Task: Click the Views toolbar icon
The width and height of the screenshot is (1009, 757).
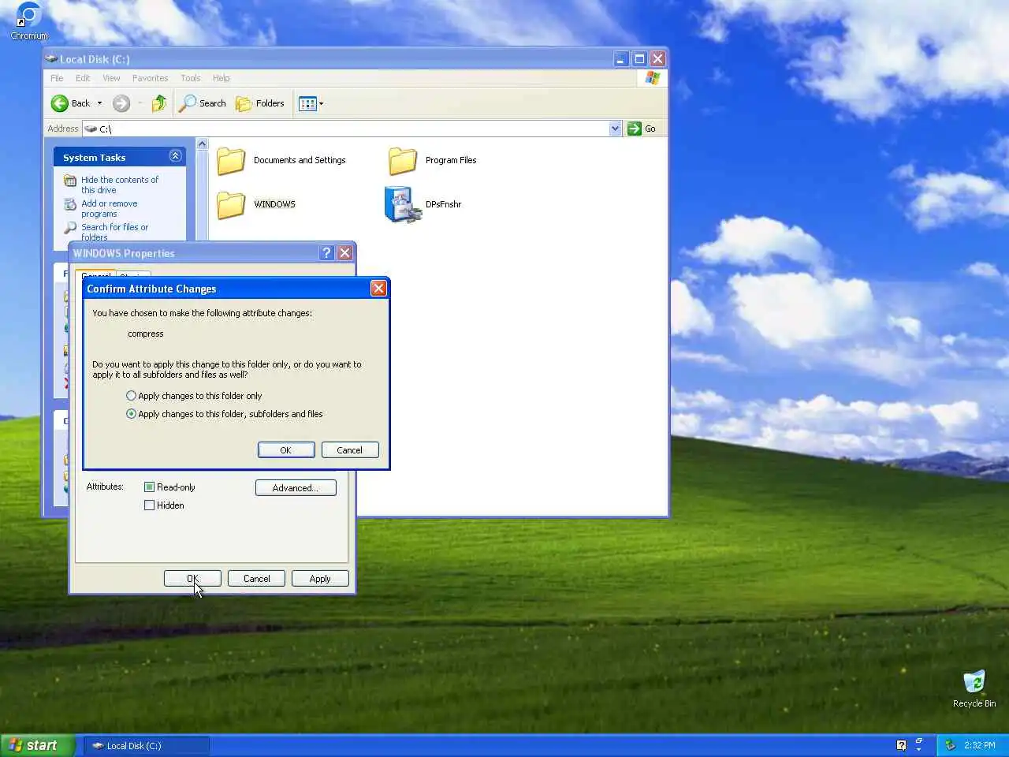Action: pyautogui.click(x=307, y=103)
